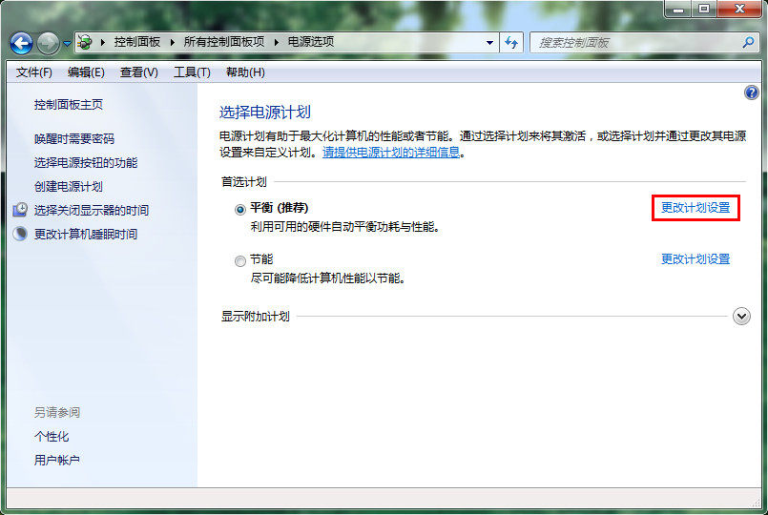Open the 请提供电源计划的详细信息 link
768x515 pixels.
tap(391, 152)
